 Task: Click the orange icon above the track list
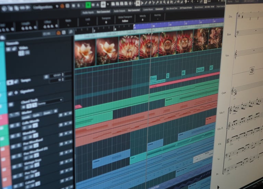[58, 33]
